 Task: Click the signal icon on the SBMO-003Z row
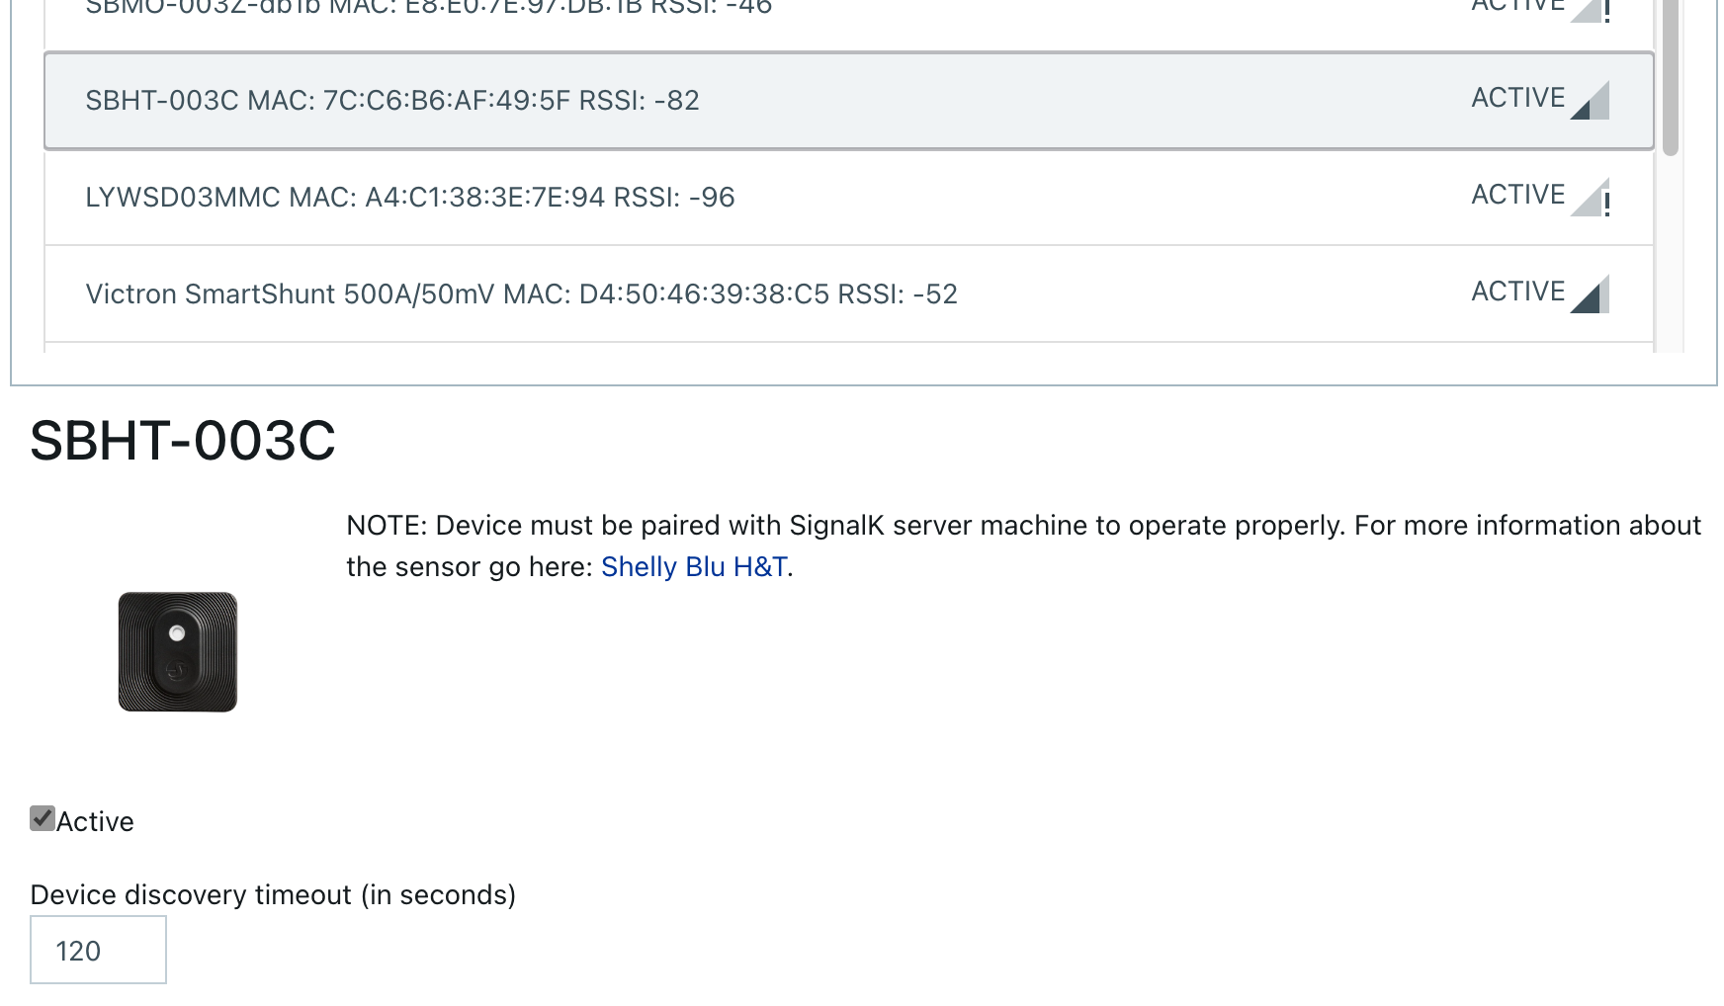1590,10
